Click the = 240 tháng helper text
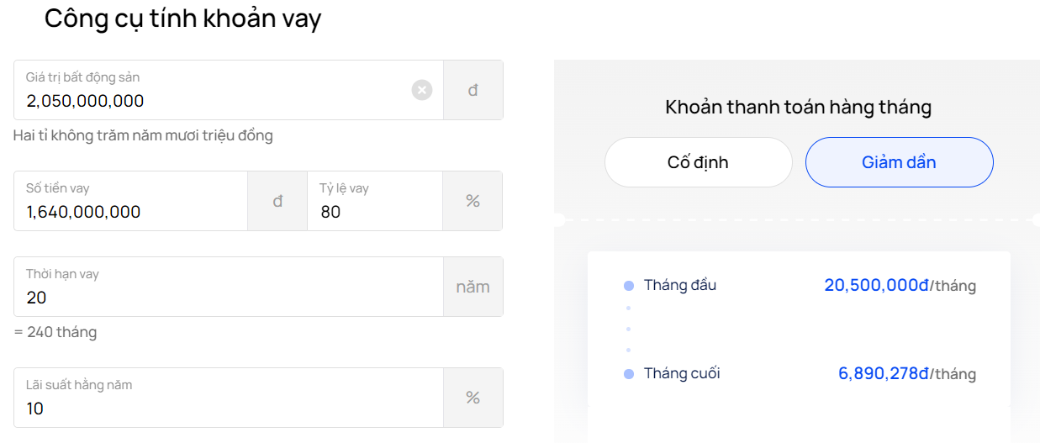 pyautogui.click(x=55, y=332)
